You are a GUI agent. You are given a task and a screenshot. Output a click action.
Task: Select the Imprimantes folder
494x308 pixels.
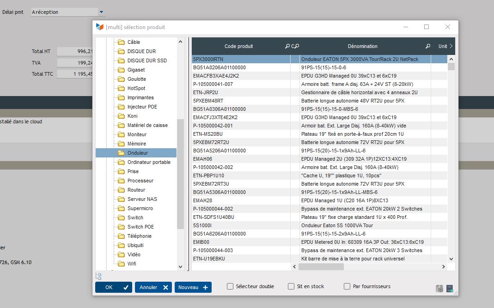pyautogui.click(x=140, y=97)
